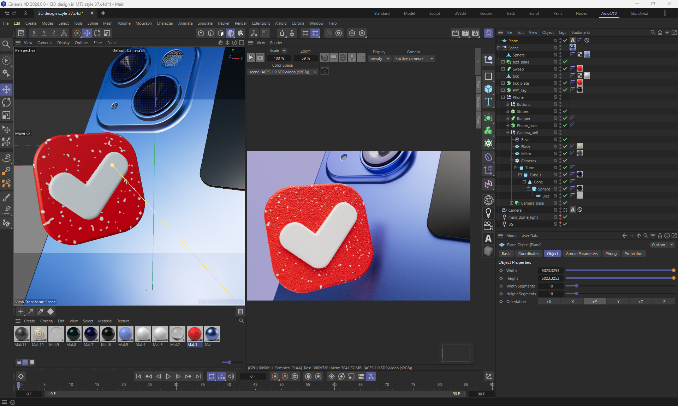The image size is (678, 406).
Task: Click the Camera object icon
Action: [x=488, y=225]
